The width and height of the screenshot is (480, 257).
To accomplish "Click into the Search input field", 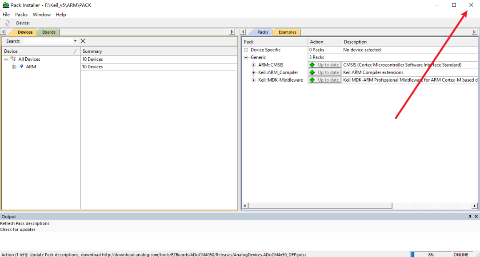I will click(x=48, y=41).
